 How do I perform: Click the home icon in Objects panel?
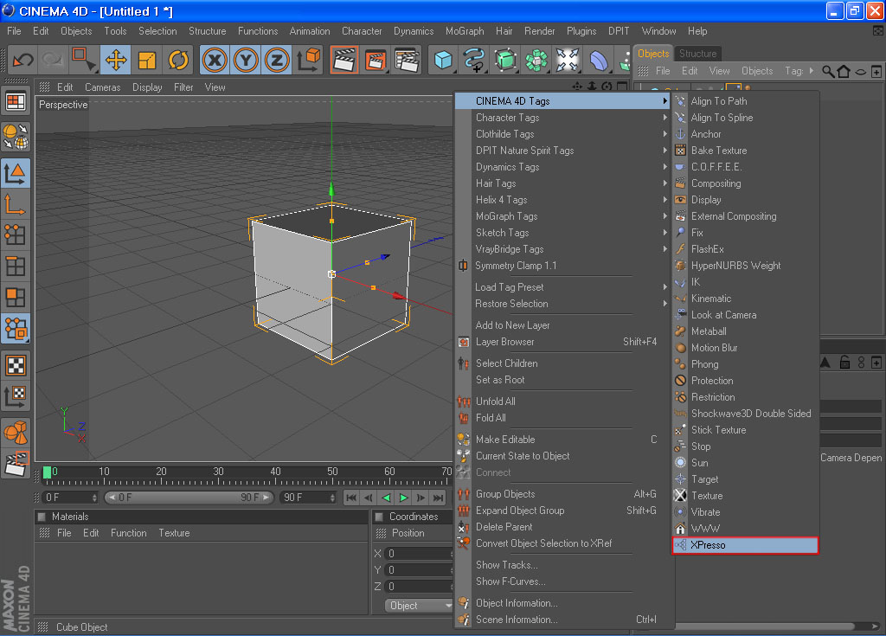coord(844,71)
